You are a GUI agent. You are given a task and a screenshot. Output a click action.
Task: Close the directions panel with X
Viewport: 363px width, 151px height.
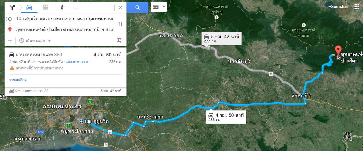click(120, 8)
